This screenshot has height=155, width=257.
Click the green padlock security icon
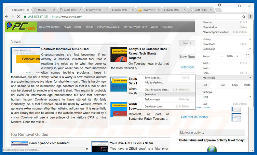25,17
